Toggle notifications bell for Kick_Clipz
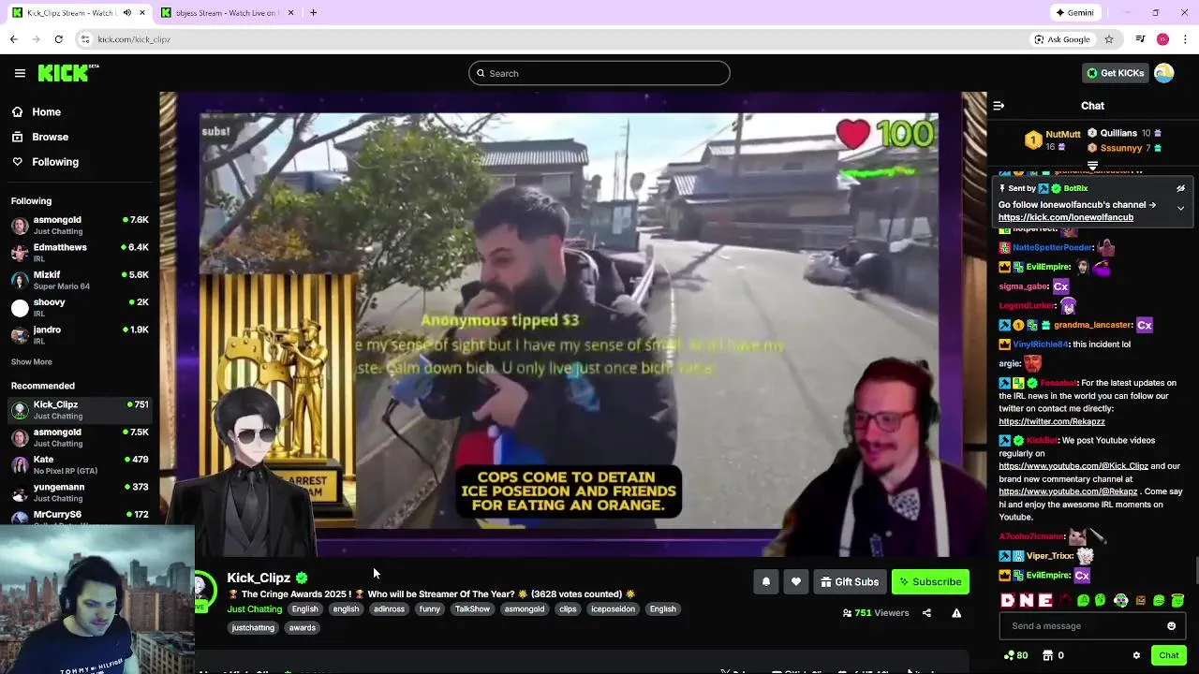Image resolution: width=1199 pixels, height=674 pixels. click(x=765, y=582)
